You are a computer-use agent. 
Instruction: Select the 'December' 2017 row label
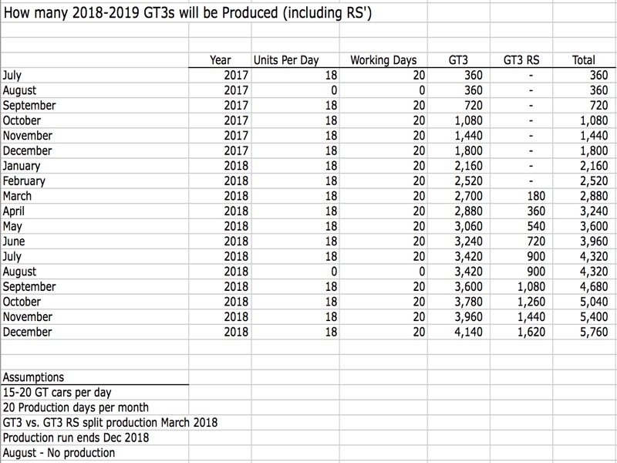click(x=27, y=150)
